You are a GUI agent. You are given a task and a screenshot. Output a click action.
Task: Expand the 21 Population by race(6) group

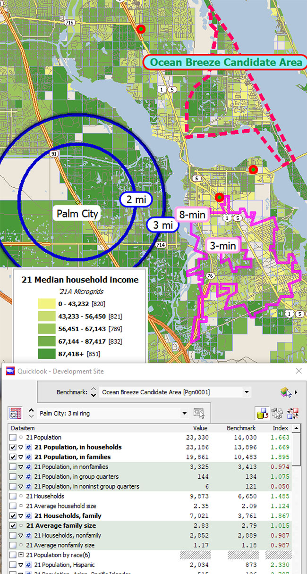coord(21,555)
